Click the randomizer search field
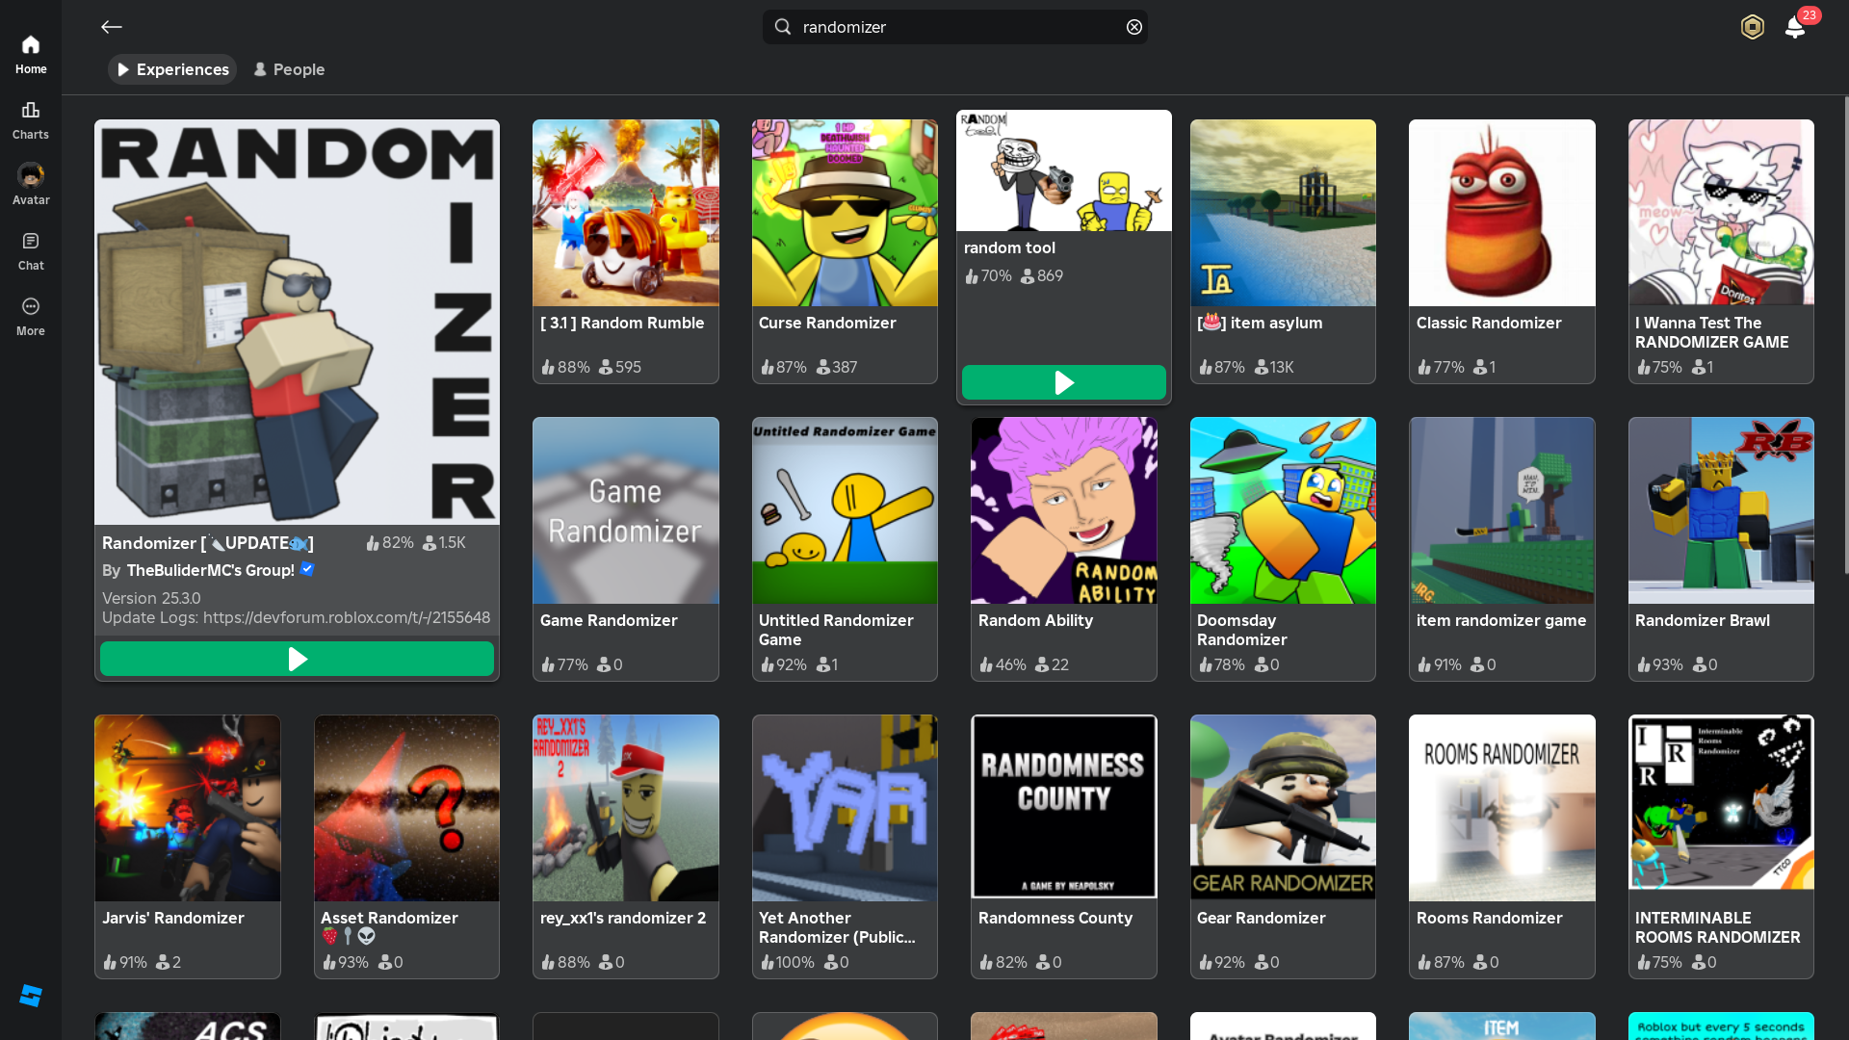The height and width of the screenshot is (1040, 1849). pos(953,27)
